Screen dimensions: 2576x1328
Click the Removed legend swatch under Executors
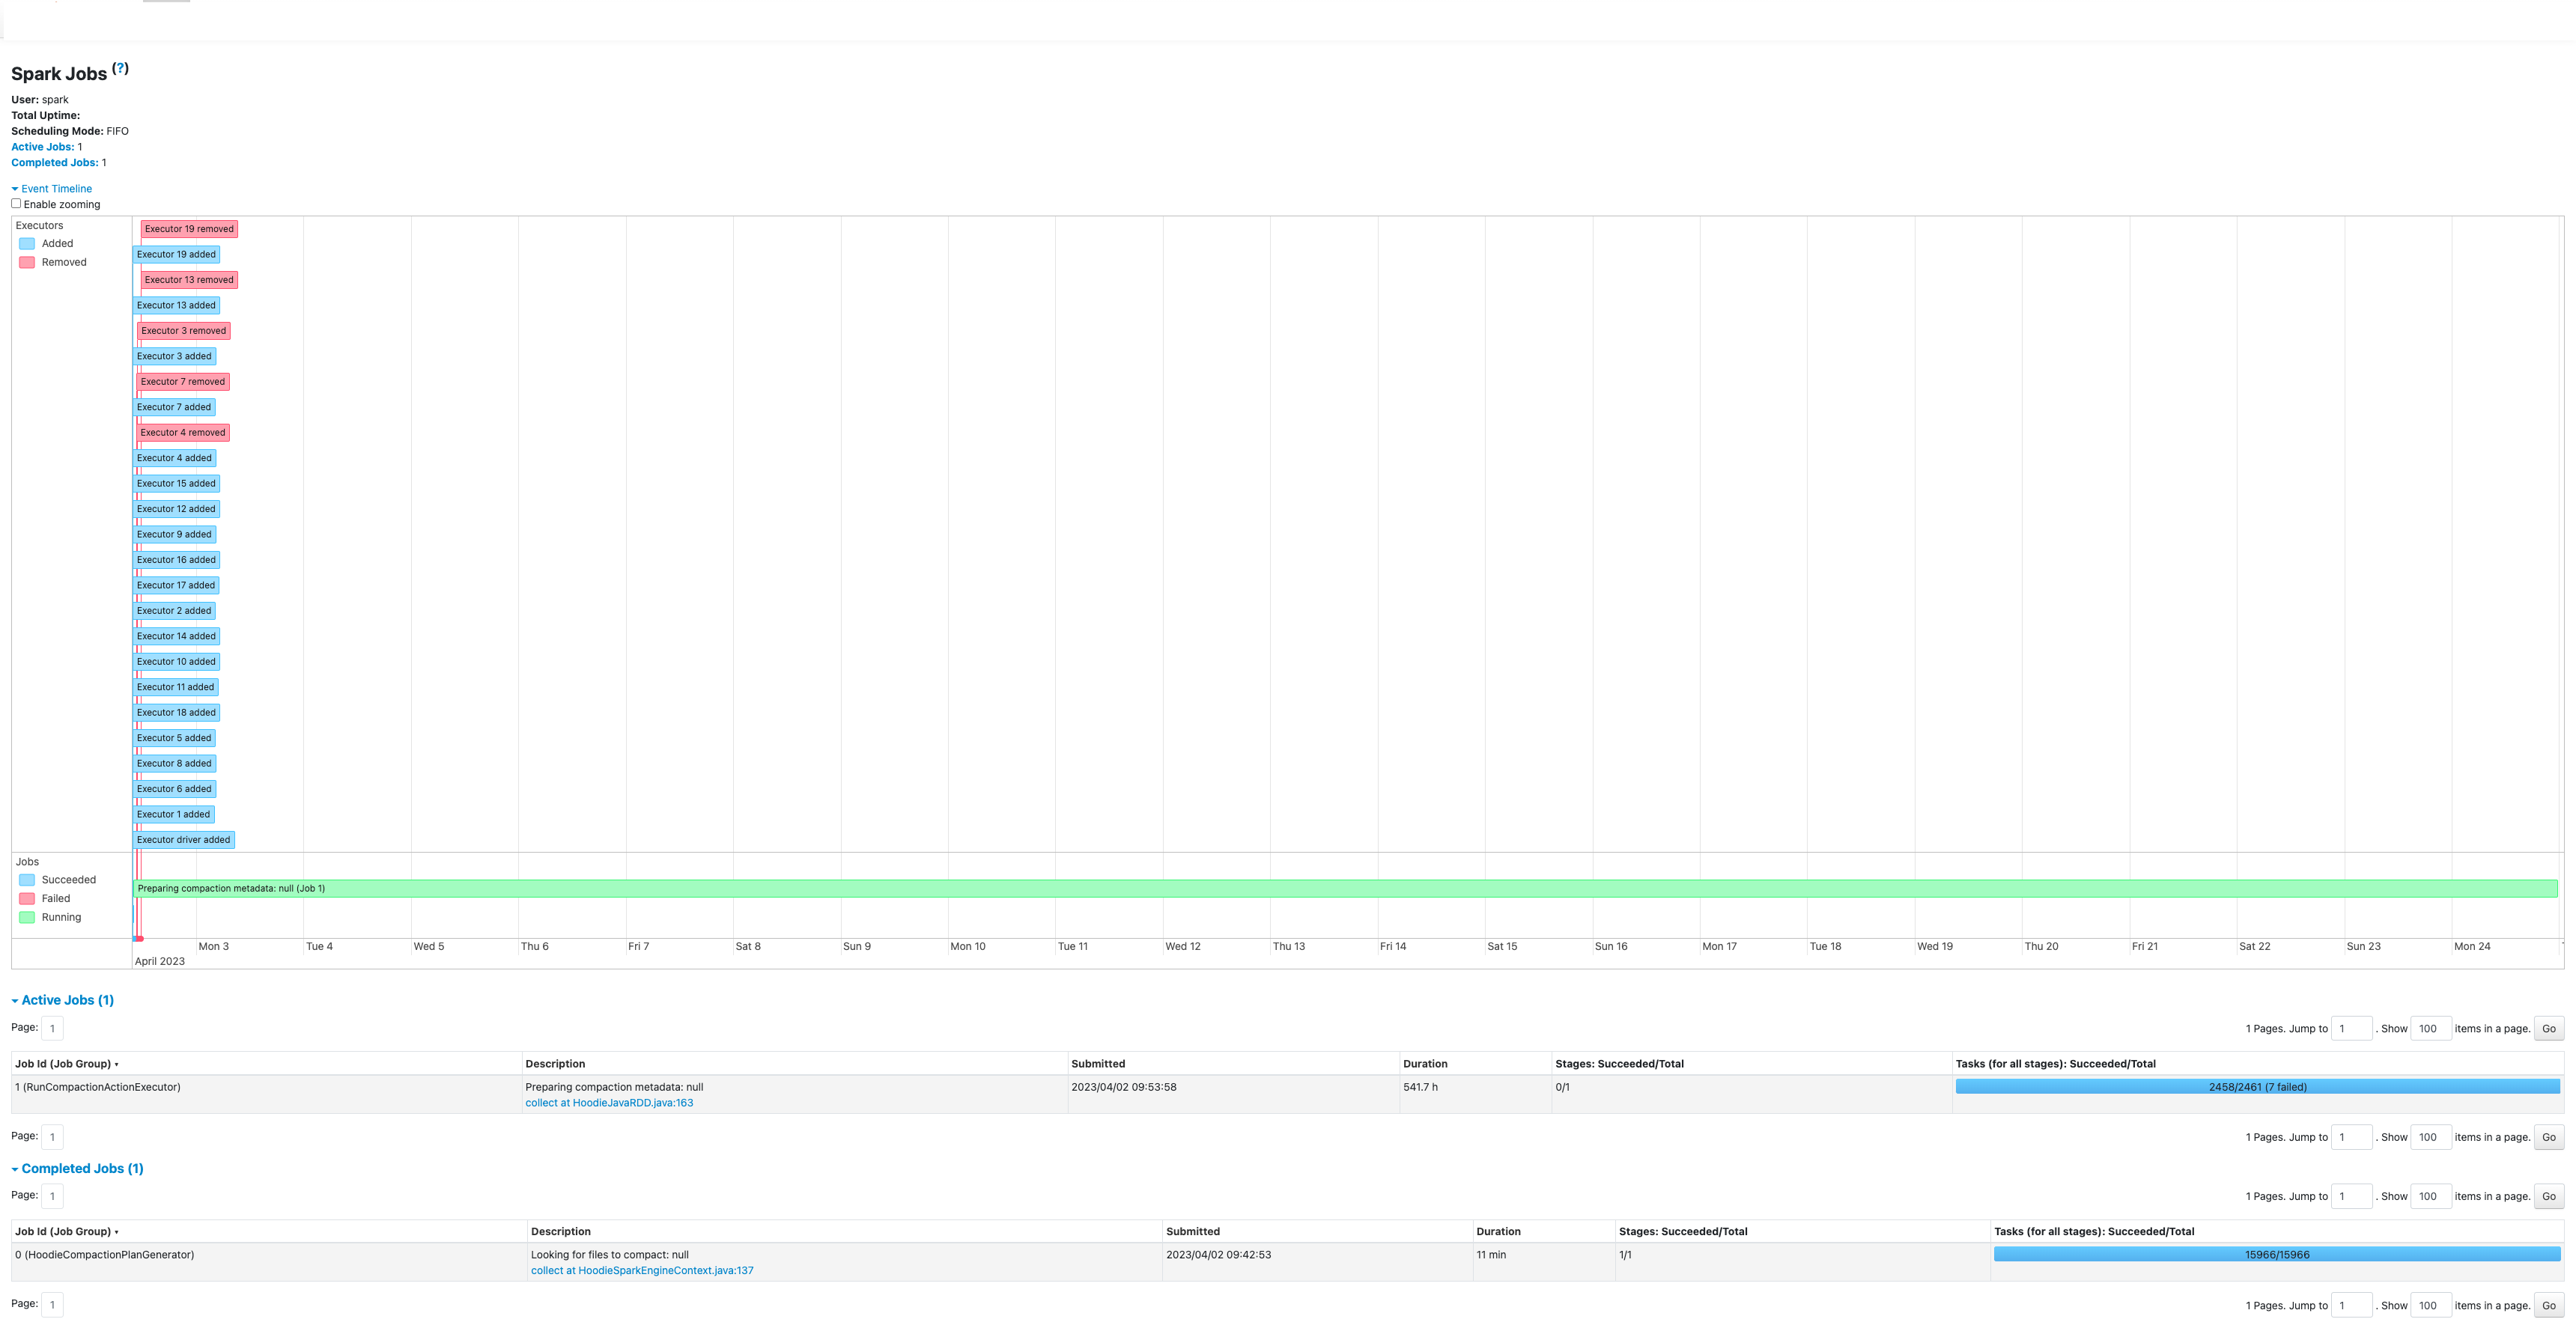click(x=27, y=262)
